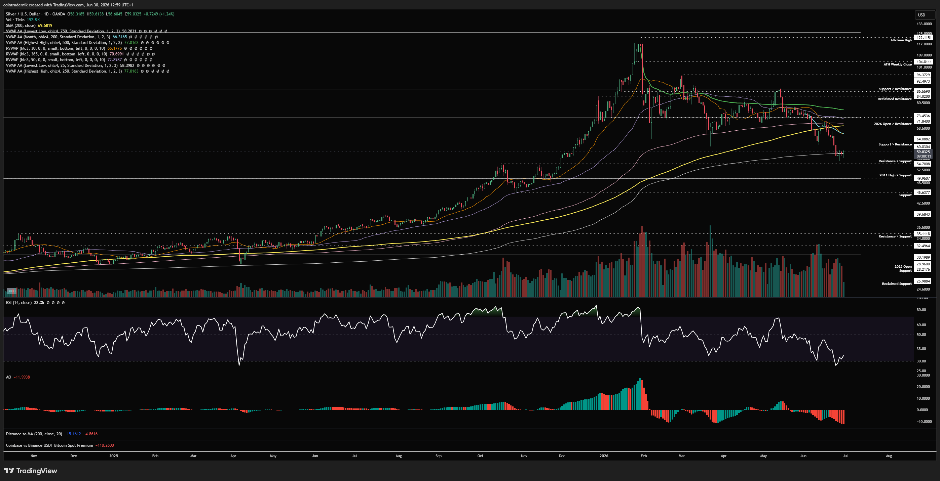Click the 28.9600 price label

point(923,264)
